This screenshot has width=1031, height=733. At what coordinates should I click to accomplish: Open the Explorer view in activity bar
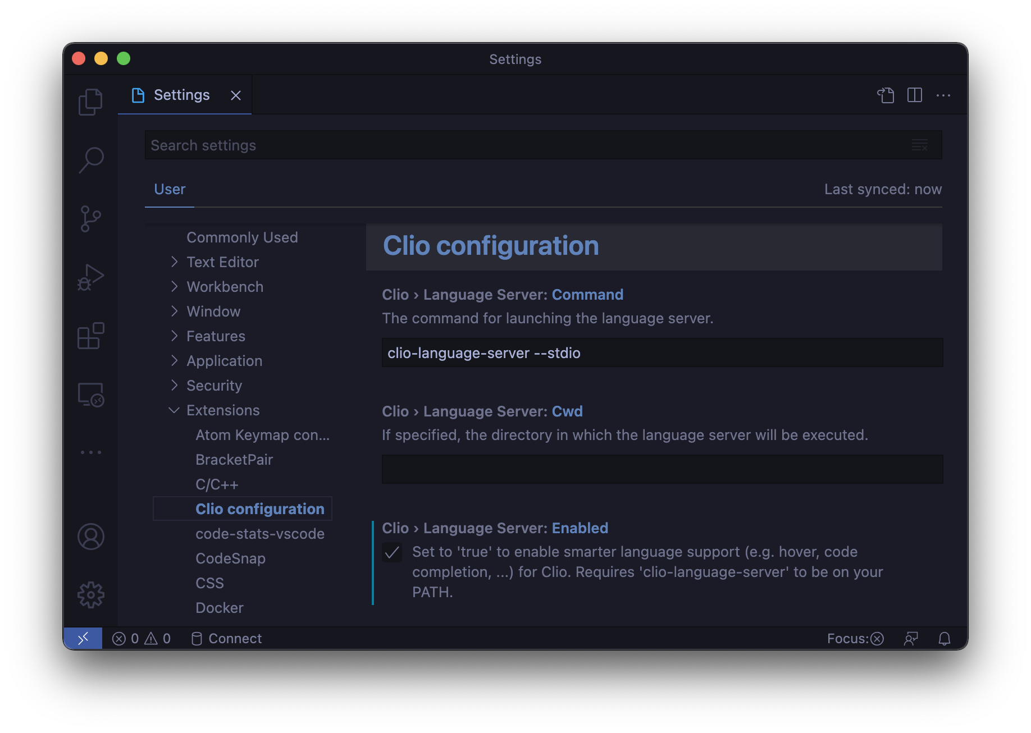pos(90,102)
